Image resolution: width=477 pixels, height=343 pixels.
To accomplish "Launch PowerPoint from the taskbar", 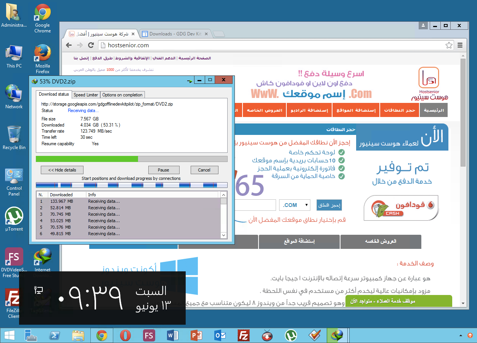I will click(x=196, y=335).
